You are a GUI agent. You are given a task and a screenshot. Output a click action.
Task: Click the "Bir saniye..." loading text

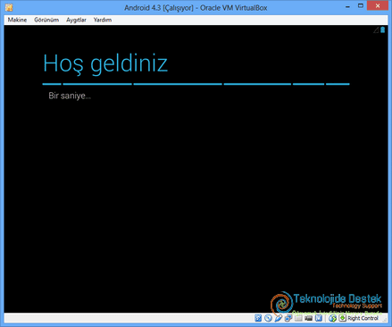click(70, 96)
